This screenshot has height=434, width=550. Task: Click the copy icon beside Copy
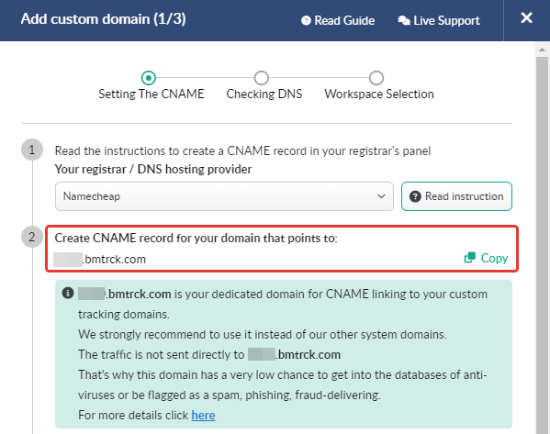(470, 258)
